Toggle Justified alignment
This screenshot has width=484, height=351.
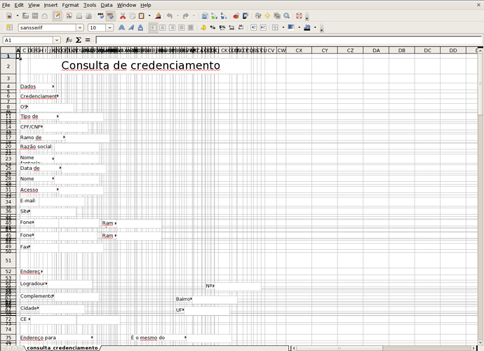[182, 27]
